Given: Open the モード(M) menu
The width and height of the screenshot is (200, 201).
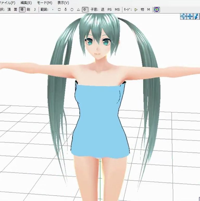Looking at the screenshot, I should click(x=45, y=3).
